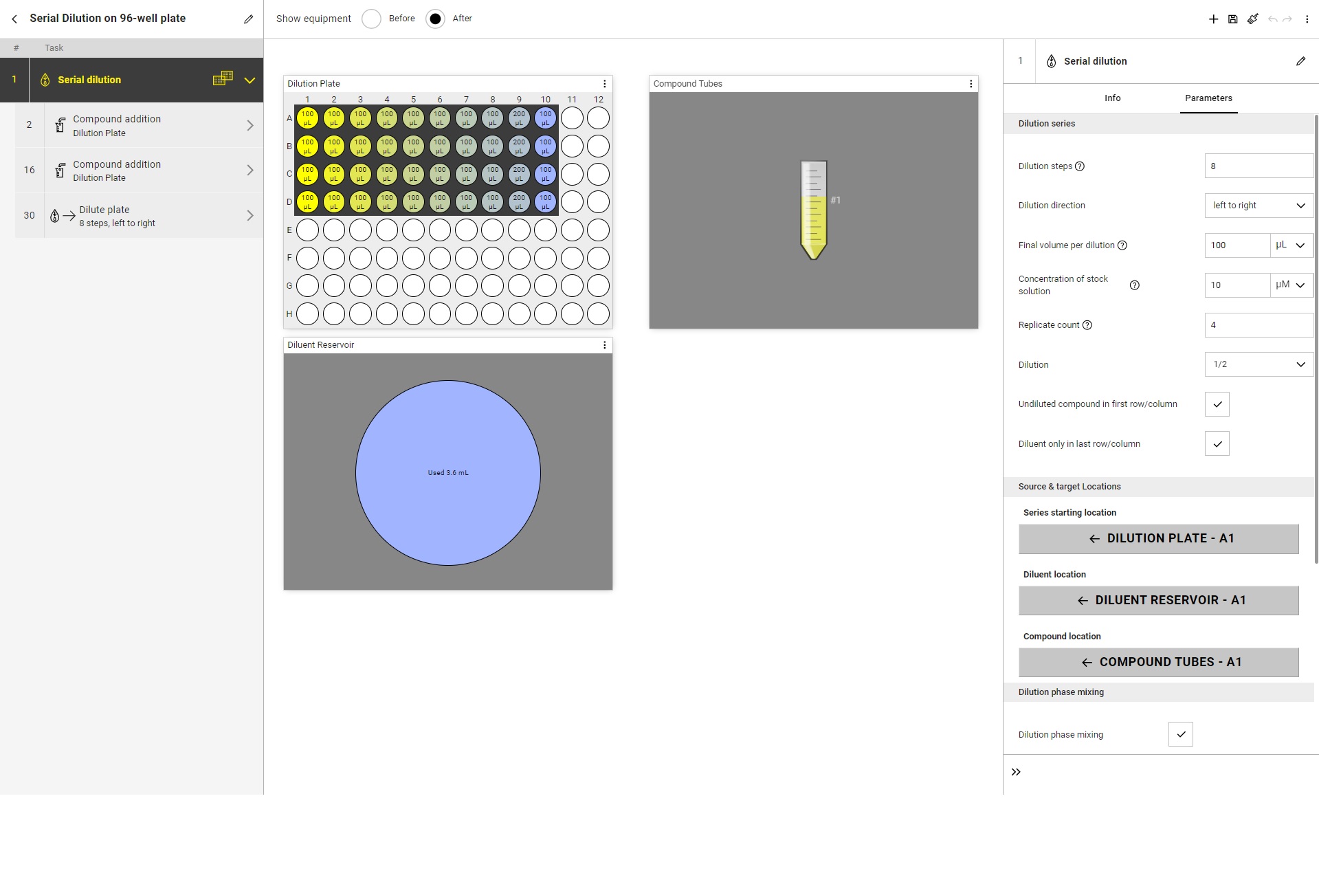The height and width of the screenshot is (871, 1319).
Task: Expand the Dilute plate task row
Action: [x=250, y=216]
